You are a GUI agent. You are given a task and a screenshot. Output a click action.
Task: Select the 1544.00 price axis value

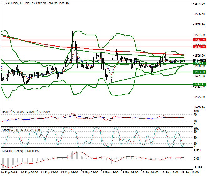click(199, 4)
